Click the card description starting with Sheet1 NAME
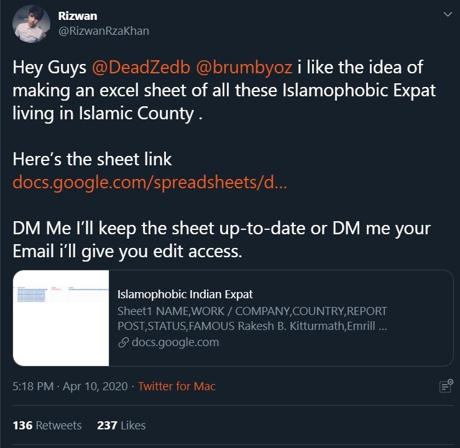This screenshot has height=448, width=460. (x=252, y=318)
